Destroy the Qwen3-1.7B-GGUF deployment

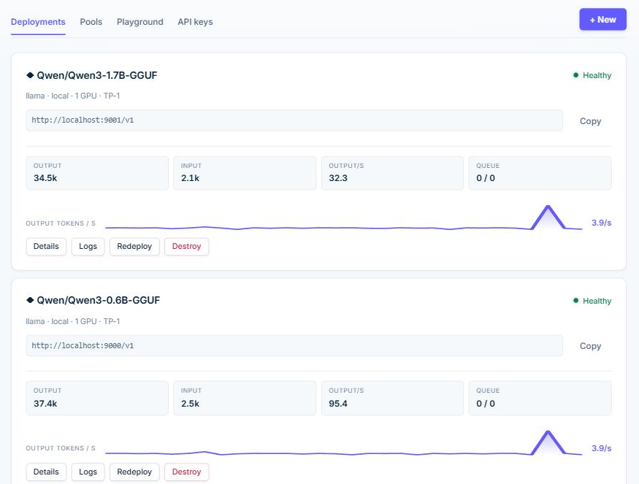(x=187, y=247)
